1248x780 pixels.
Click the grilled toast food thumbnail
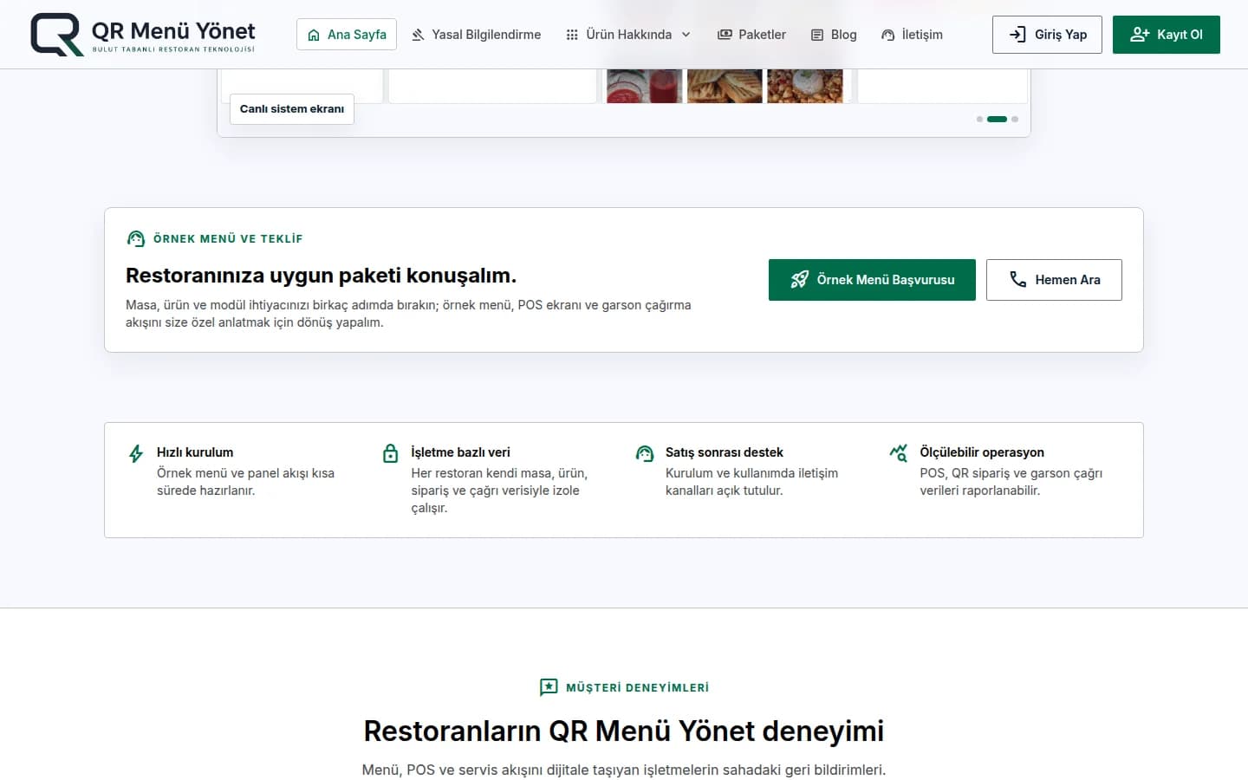click(x=725, y=86)
